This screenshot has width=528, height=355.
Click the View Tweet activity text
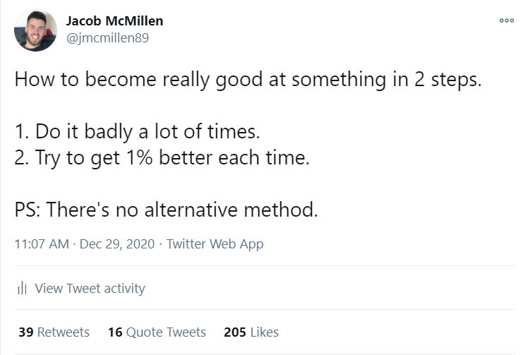[x=90, y=289]
